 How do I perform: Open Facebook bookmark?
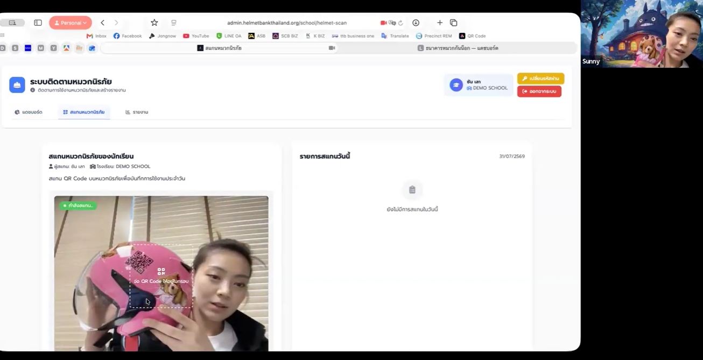[x=128, y=36]
